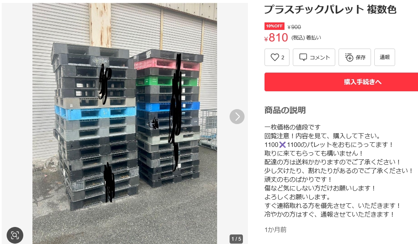Select the ¥810 sale price
Viewport: 418px width, 244px height.
pos(276,38)
